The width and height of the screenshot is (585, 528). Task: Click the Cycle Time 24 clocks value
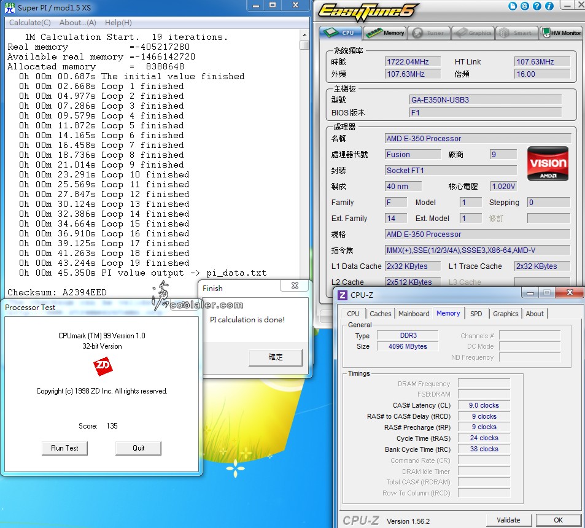[x=484, y=438]
